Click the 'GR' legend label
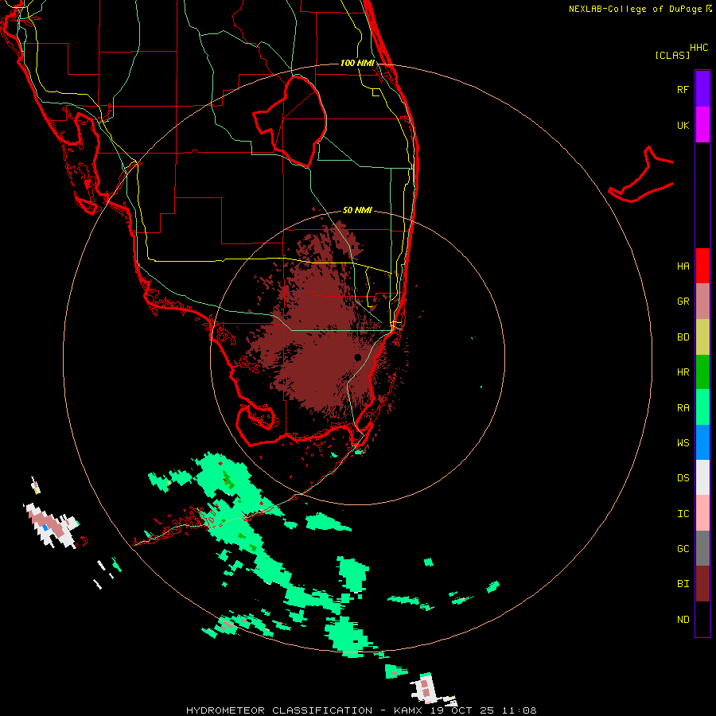This screenshot has height=716, width=716. click(683, 302)
